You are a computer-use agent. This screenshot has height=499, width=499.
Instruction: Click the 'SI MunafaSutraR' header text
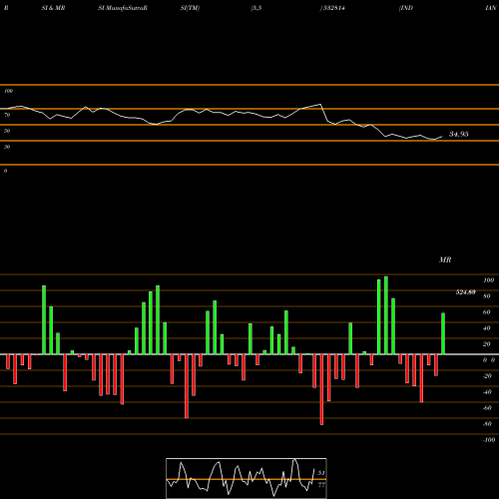123,8
